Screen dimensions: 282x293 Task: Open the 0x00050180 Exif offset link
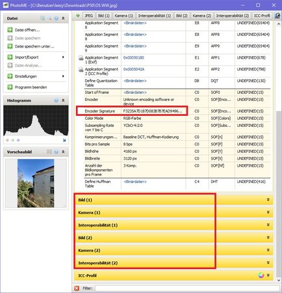click(x=134, y=58)
